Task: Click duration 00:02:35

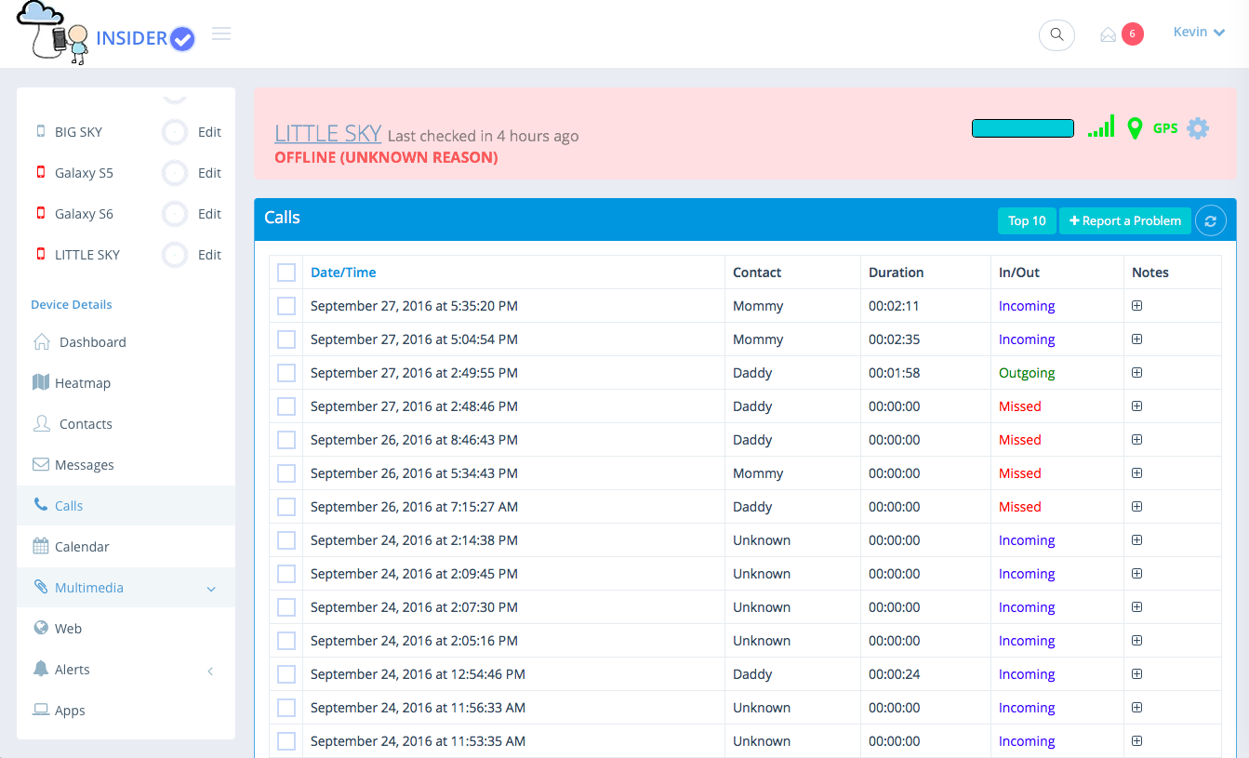Action: click(x=895, y=339)
